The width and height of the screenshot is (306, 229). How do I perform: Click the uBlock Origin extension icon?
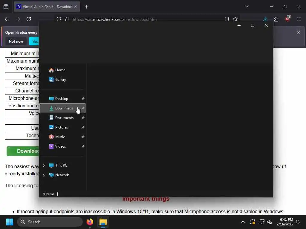click(x=287, y=19)
